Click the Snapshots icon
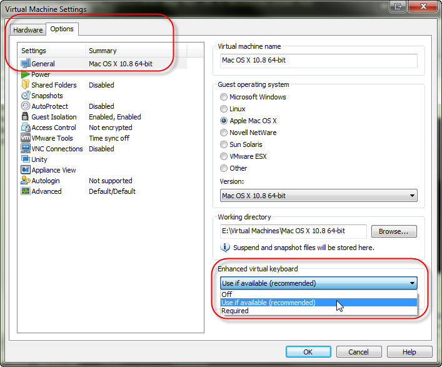442x367 pixels. click(26, 95)
